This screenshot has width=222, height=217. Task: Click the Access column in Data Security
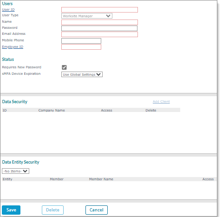106,110
